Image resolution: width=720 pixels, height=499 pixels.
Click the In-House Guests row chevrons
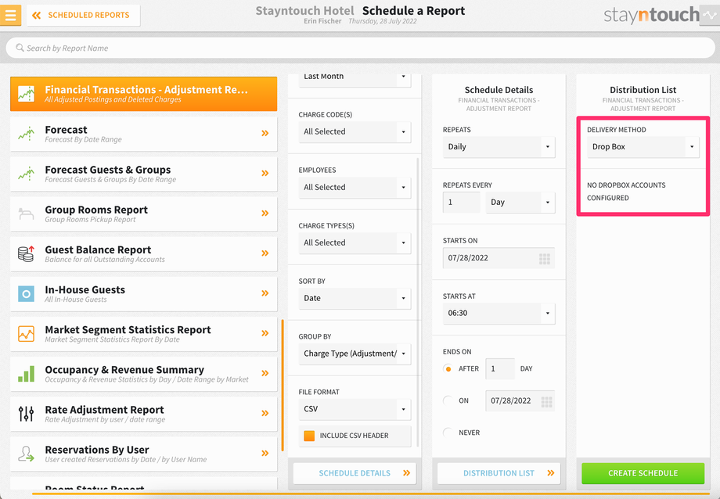pos(265,293)
